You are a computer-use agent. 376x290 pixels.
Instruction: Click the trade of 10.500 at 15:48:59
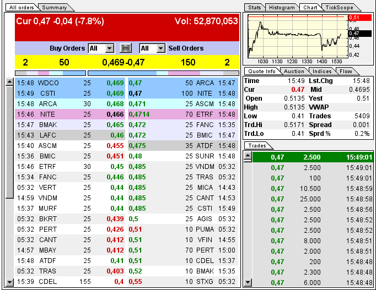click(313, 189)
